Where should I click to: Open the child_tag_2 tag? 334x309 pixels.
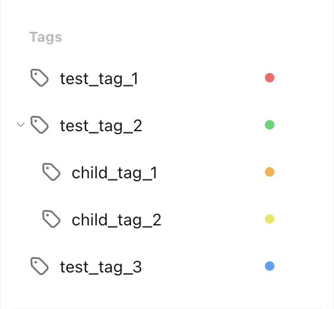(116, 220)
